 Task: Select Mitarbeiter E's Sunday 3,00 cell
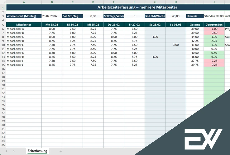tap(176, 45)
